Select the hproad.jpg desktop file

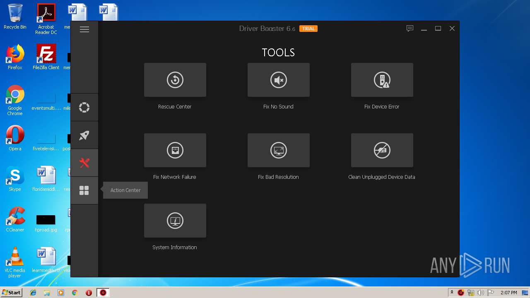[x=46, y=223]
